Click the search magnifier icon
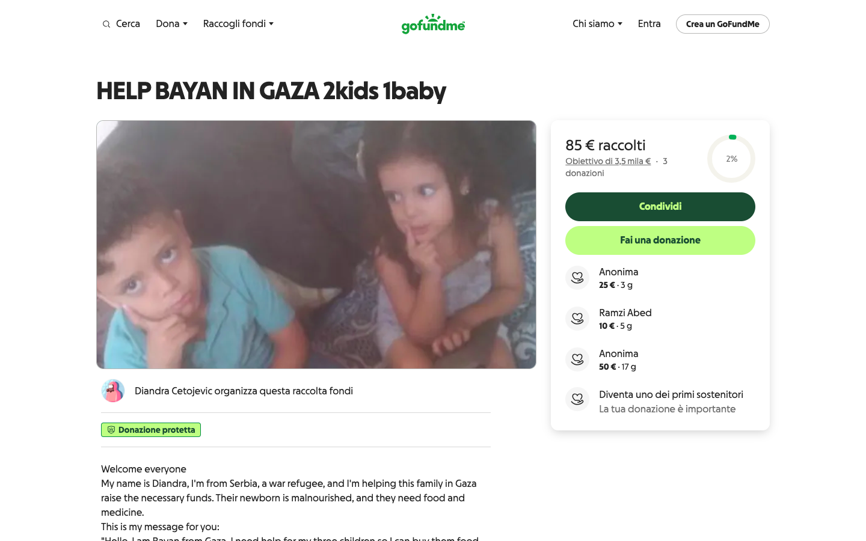 point(106,24)
